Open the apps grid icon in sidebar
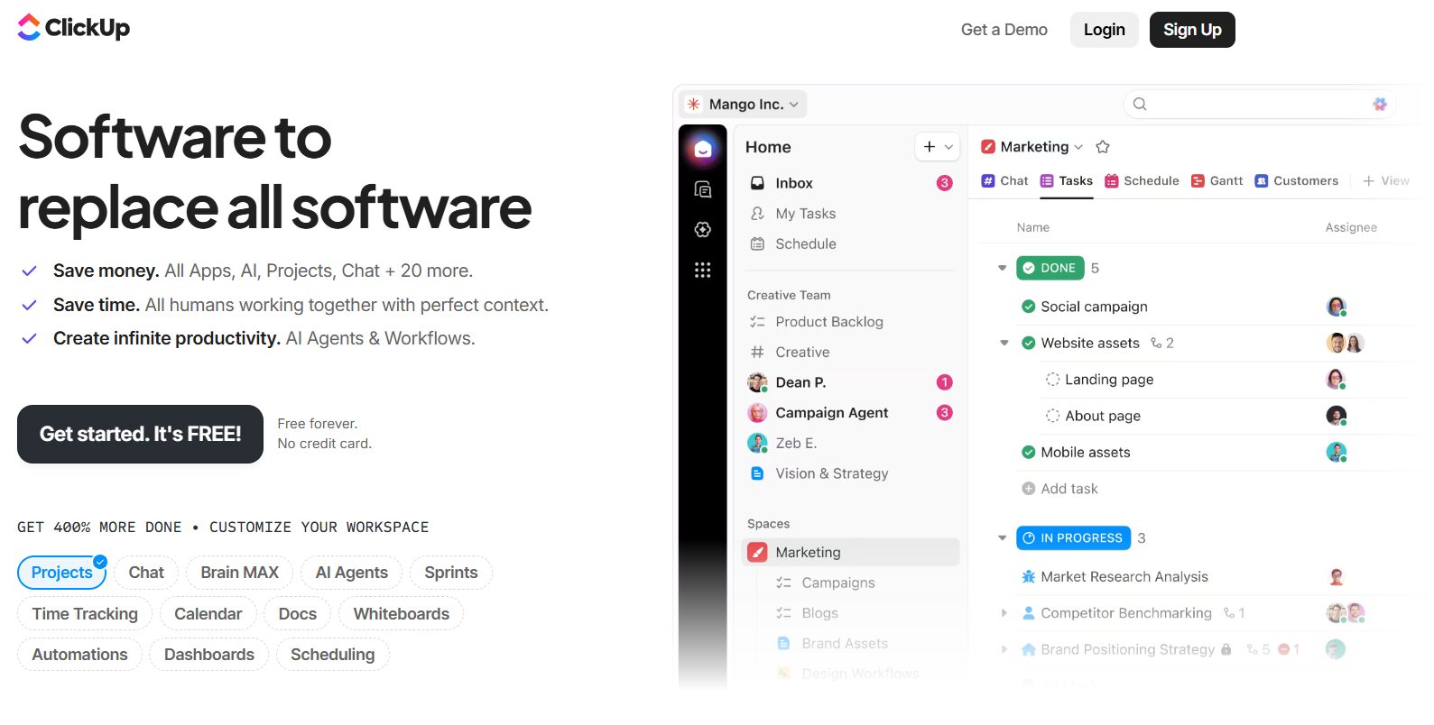Viewport: 1434px width, 725px height. pyautogui.click(x=703, y=270)
